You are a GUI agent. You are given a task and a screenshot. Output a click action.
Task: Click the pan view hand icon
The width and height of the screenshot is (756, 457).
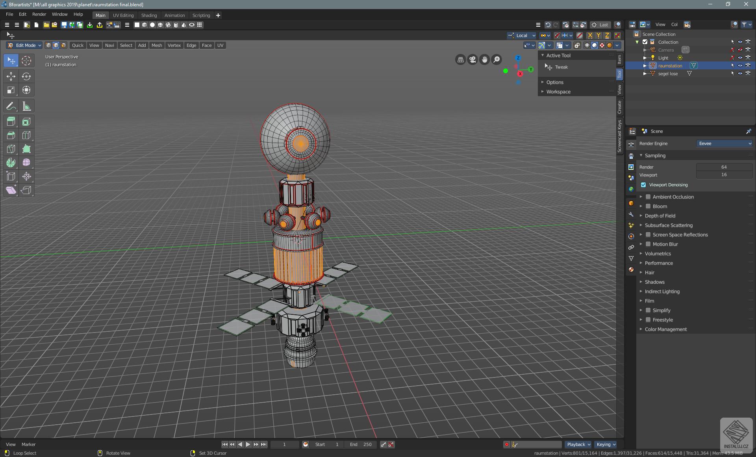(x=485, y=59)
